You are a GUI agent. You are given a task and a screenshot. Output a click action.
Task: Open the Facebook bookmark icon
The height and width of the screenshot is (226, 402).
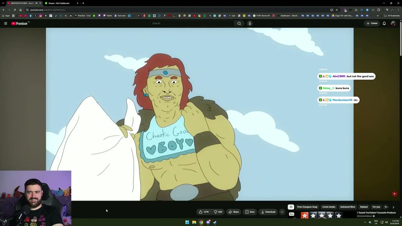point(30,16)
